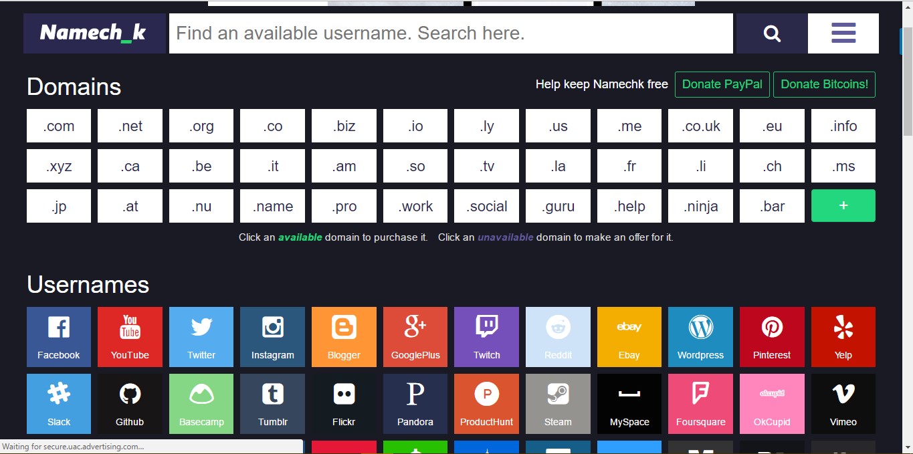The height and width of the screenshot is (454, 913).
Task: Click the .eu domain tile
Action: click(772, 126)
